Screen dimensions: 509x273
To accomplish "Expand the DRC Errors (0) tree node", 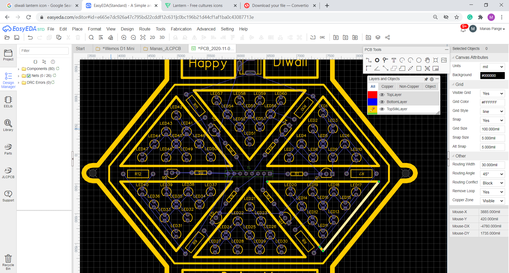I will [19, 83].
